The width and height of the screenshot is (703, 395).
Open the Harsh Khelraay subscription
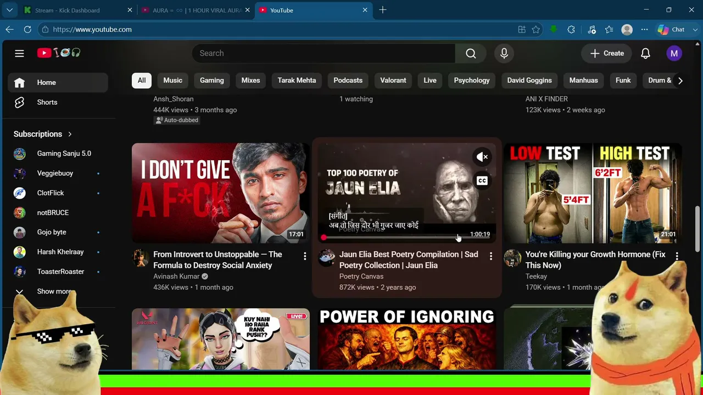58,252
